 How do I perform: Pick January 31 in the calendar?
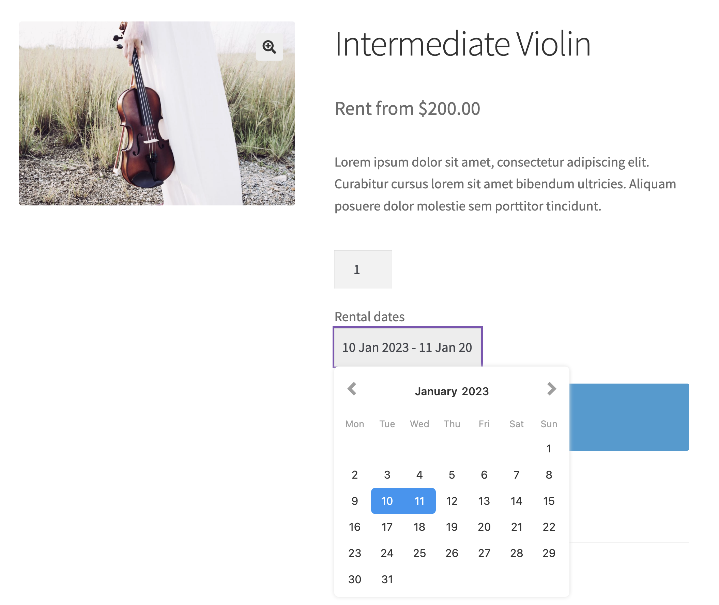coord(387,579)
